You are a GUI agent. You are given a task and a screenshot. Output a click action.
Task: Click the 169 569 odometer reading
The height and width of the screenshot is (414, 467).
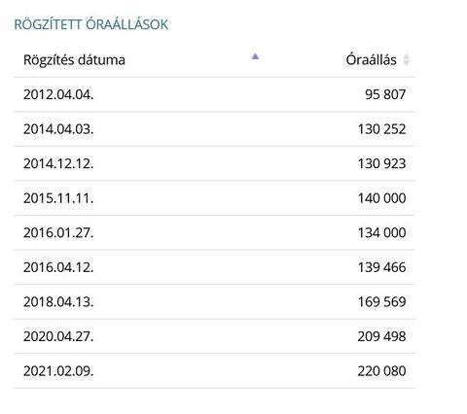coord(381,302)
